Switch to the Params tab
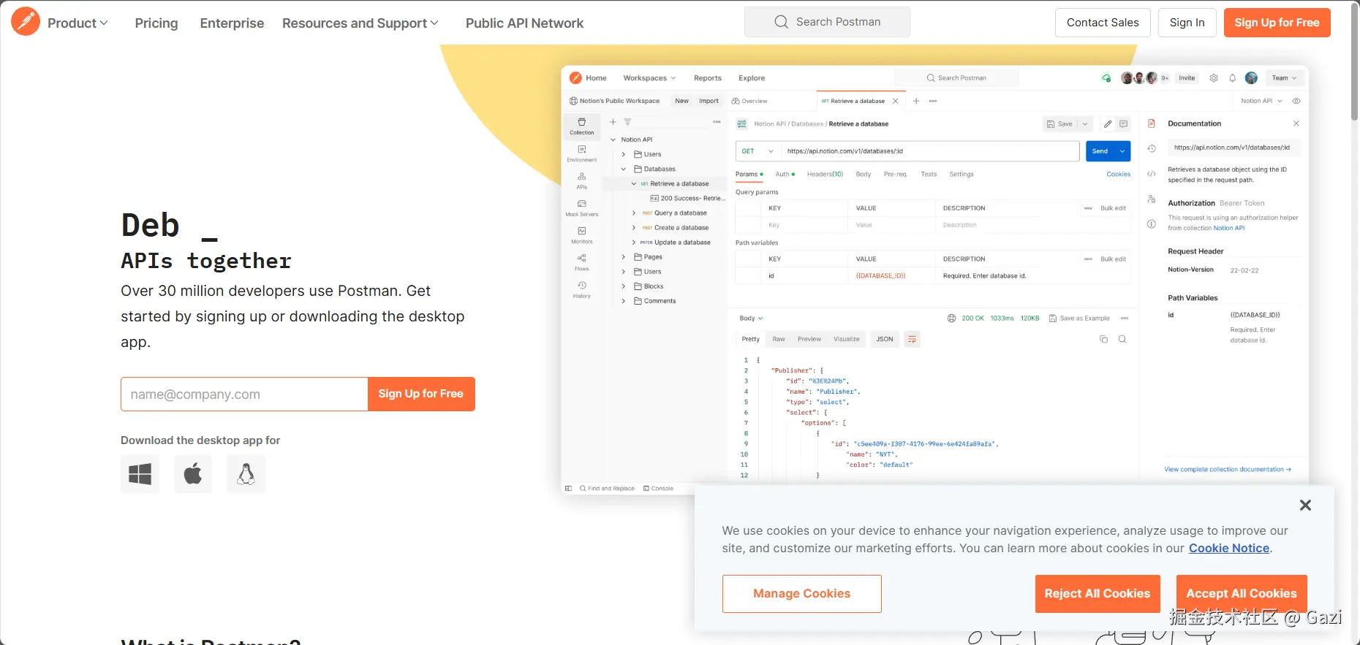Image resolution: width=1360 pixels, height=645 pixels. click(x=749, y=175)
